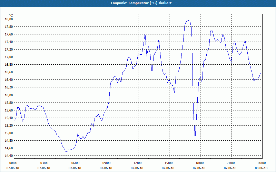Screen dimensions: 276x172
Task: Click the curve's lowest point near 05:00
Action: 67,152
